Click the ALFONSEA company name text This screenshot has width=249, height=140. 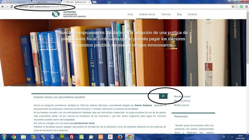[x=69, y=12]
